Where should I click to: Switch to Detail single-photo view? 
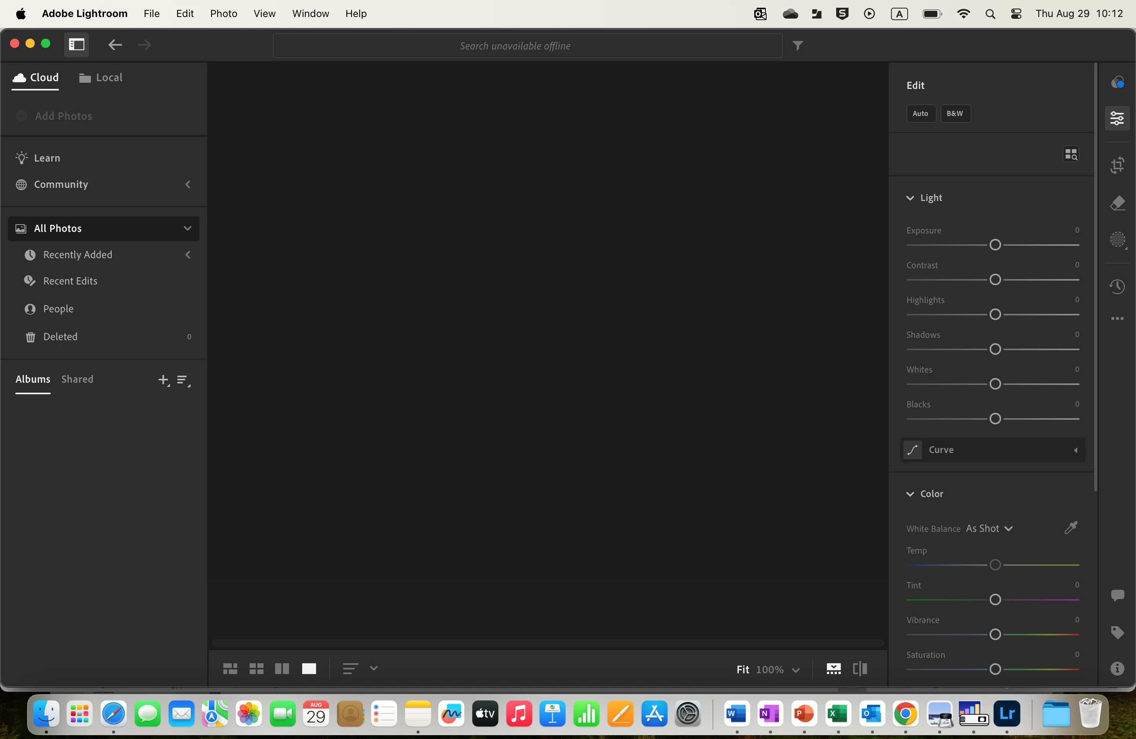click(x=309, y=668)
